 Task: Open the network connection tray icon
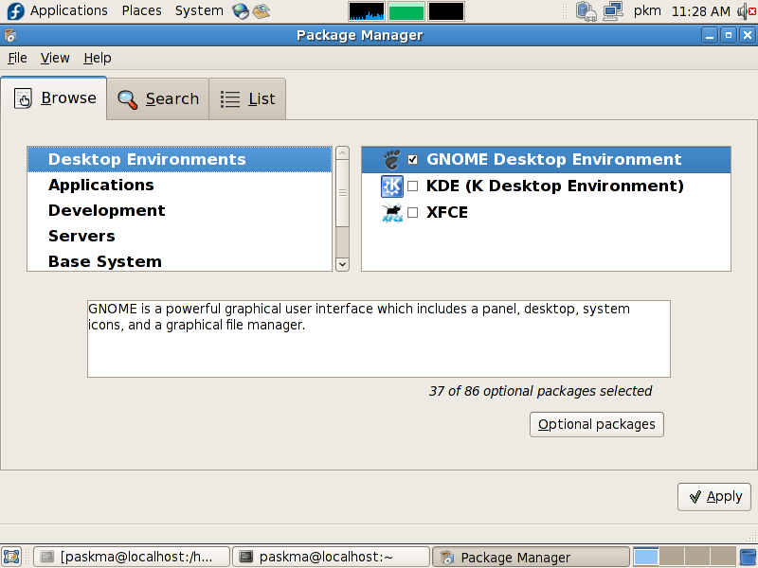[612, 11]
